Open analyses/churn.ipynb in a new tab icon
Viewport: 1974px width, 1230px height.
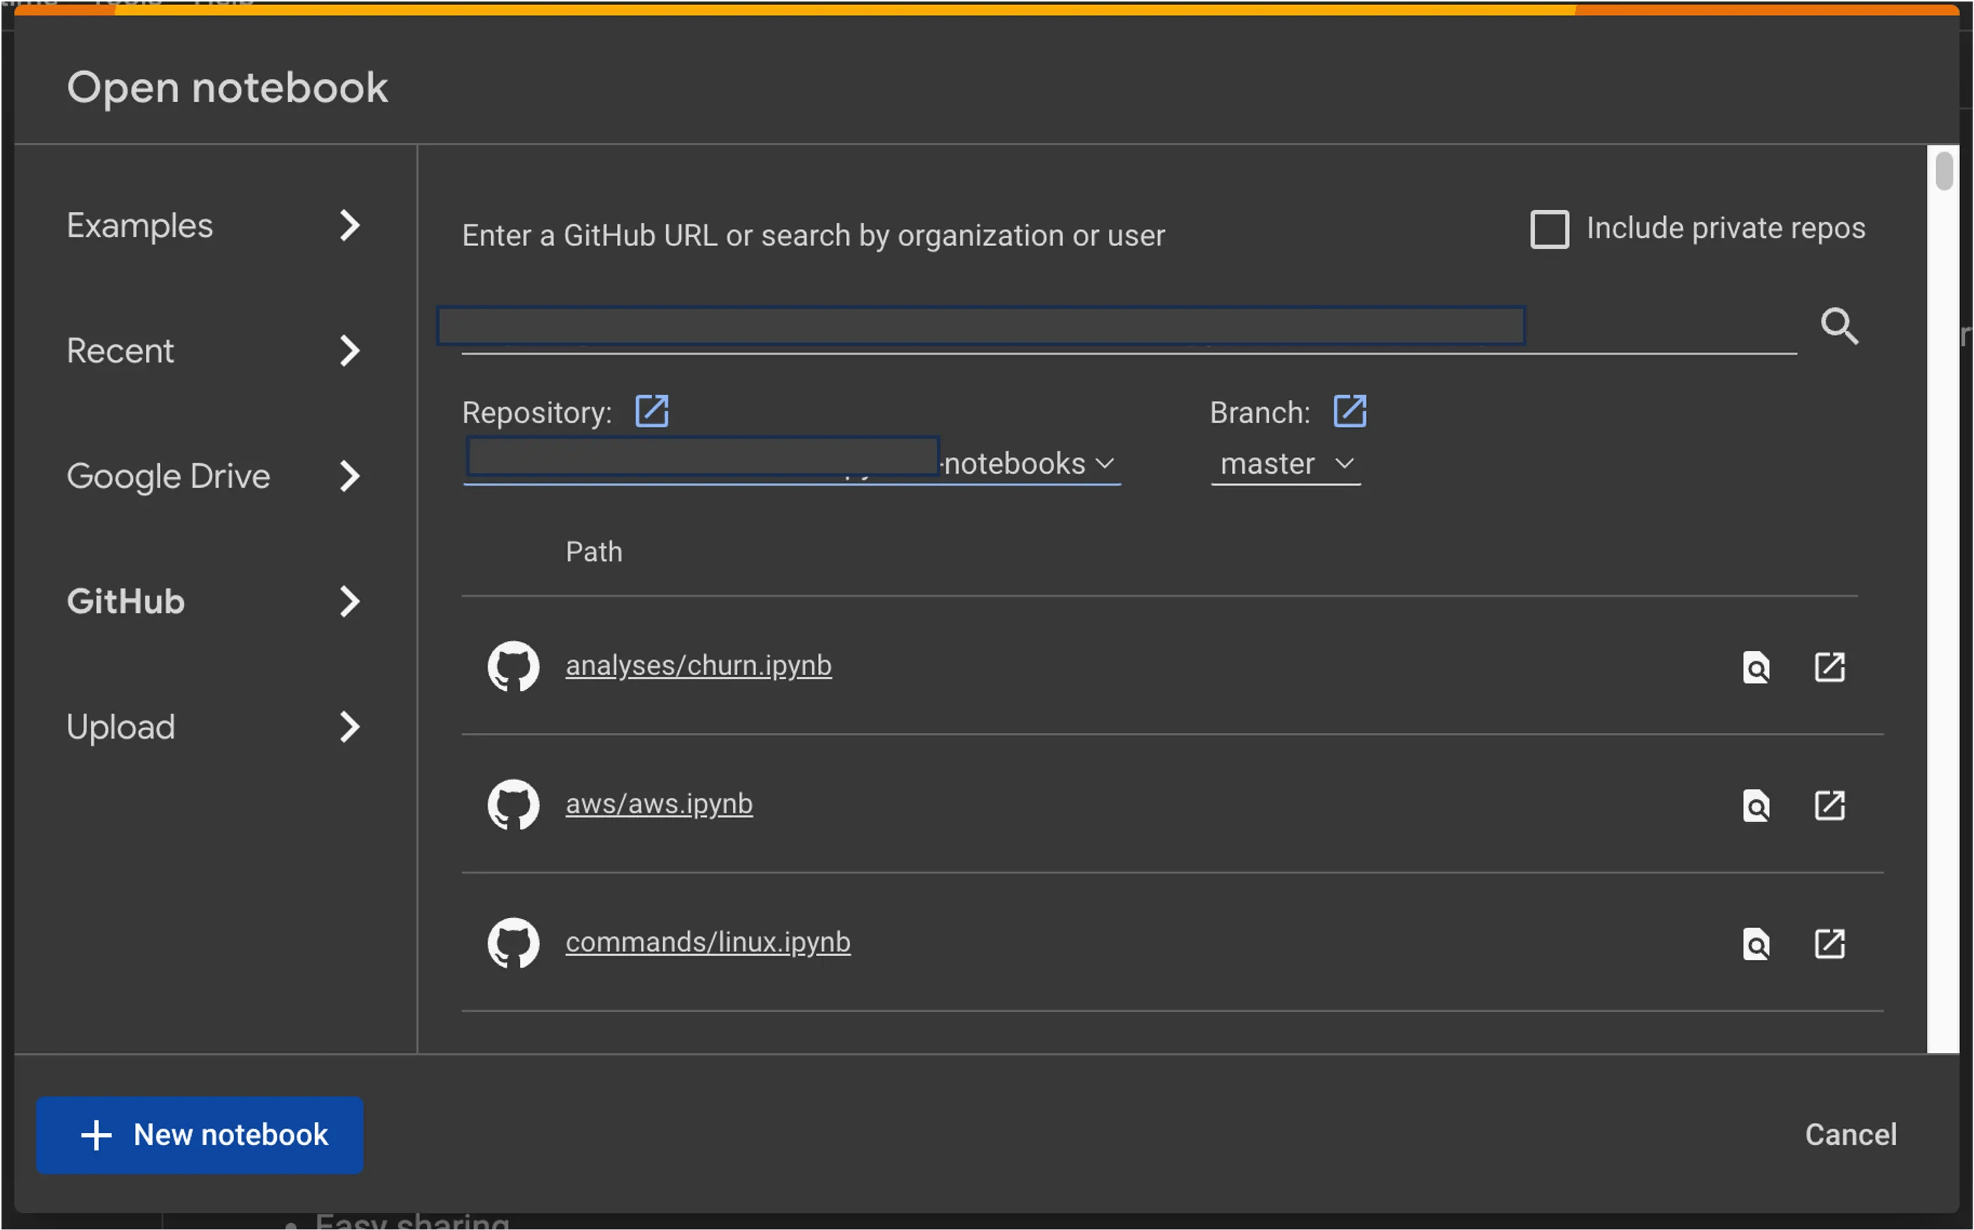tap(1829, 667)
